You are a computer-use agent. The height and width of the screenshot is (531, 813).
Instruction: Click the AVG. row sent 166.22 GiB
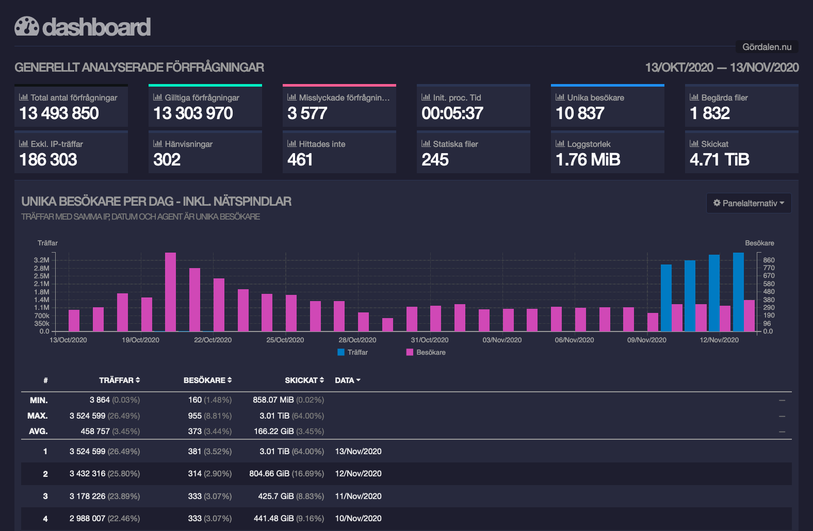(x=273, y=431)
